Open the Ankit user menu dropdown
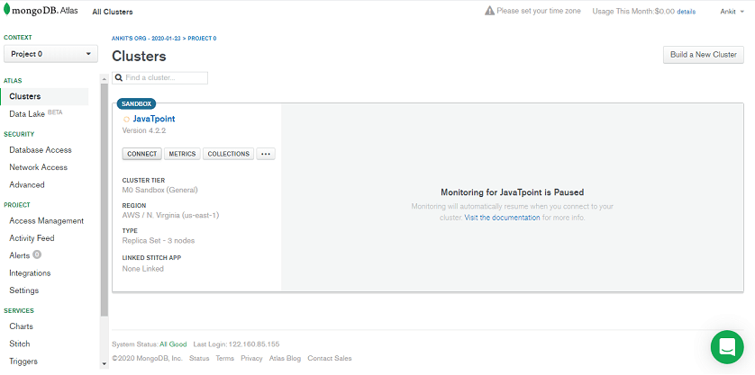This screenshot has width=755, height=375. (732, 12)
